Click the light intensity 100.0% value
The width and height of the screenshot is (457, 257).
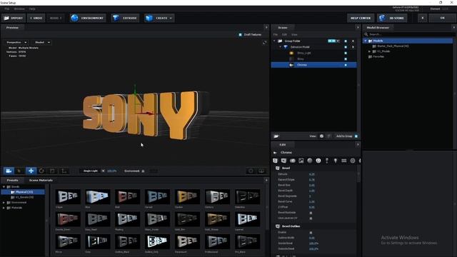point(111,171)
